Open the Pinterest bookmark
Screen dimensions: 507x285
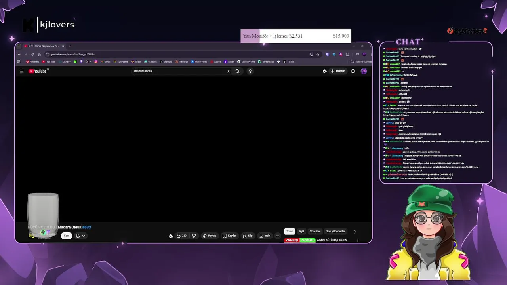[32, 62]
